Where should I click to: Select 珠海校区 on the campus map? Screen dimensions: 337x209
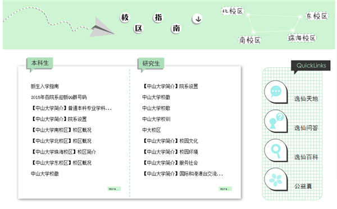pyautogui.click(x=302, y=38)
